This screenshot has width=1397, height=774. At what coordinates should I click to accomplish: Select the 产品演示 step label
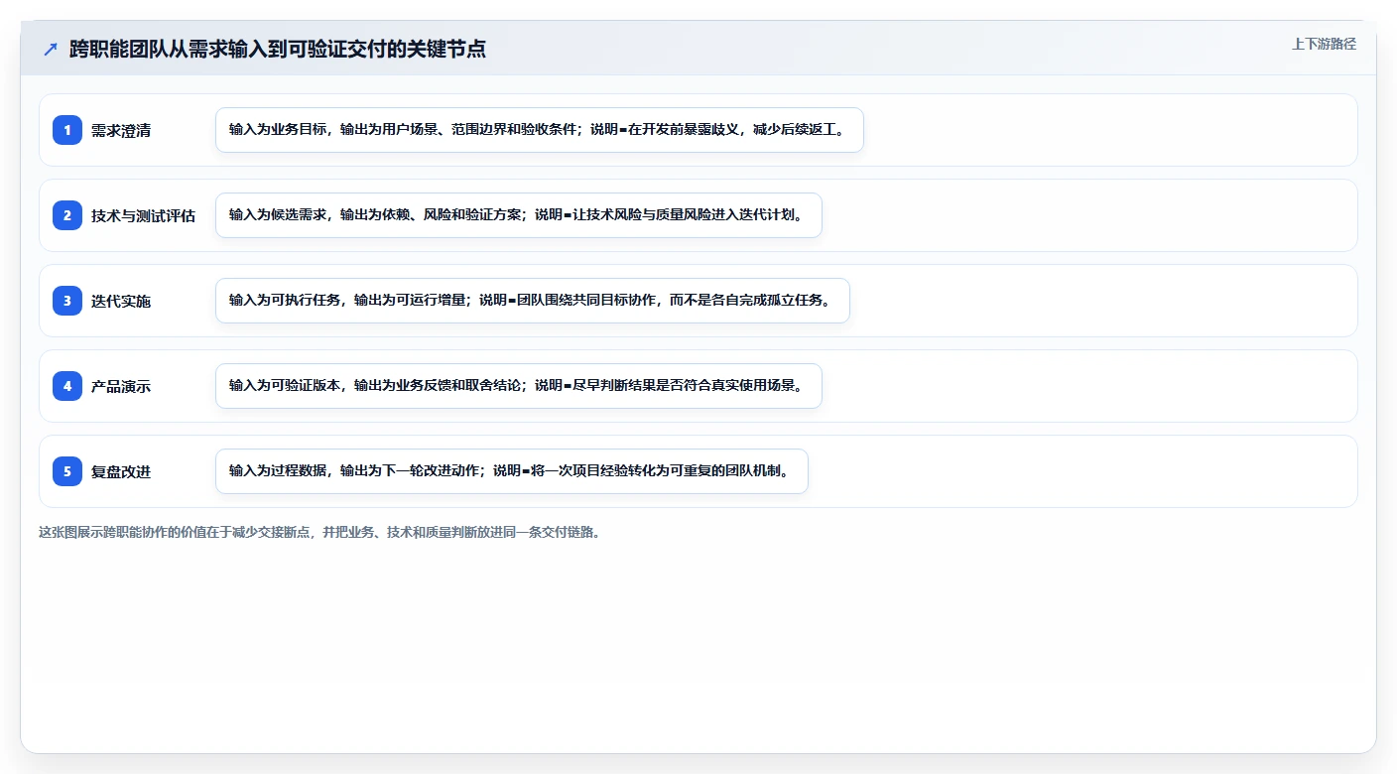click(121, 386)
